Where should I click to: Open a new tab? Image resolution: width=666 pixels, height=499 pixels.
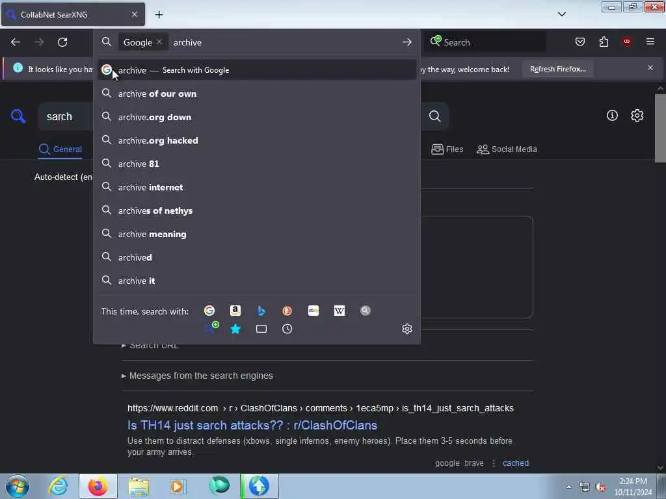pyautogui.click(x=159, y=15)
